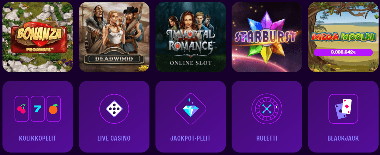Viewport: 380px width, 155px height.
Task: Select the Blackjack category label
Action: (x=343, y=138)
